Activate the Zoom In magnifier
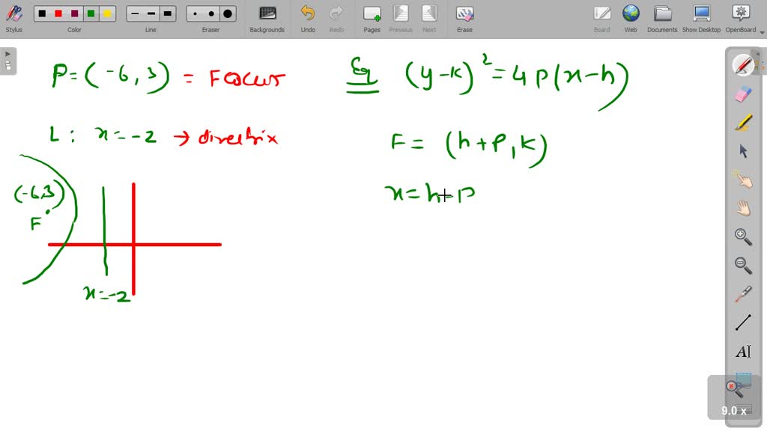The width and height of the screenshot is (767, 431). (x=742, y=236)
